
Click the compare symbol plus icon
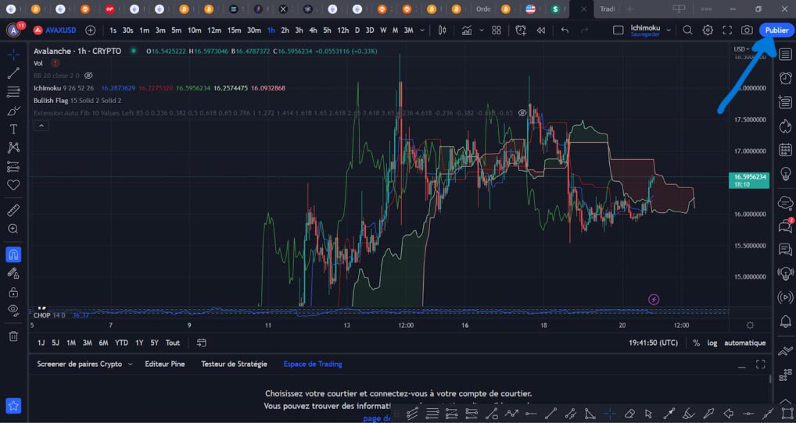tap(91, 30)
